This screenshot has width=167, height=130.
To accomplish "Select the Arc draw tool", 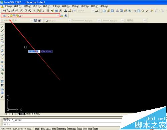I will [2, 46].
